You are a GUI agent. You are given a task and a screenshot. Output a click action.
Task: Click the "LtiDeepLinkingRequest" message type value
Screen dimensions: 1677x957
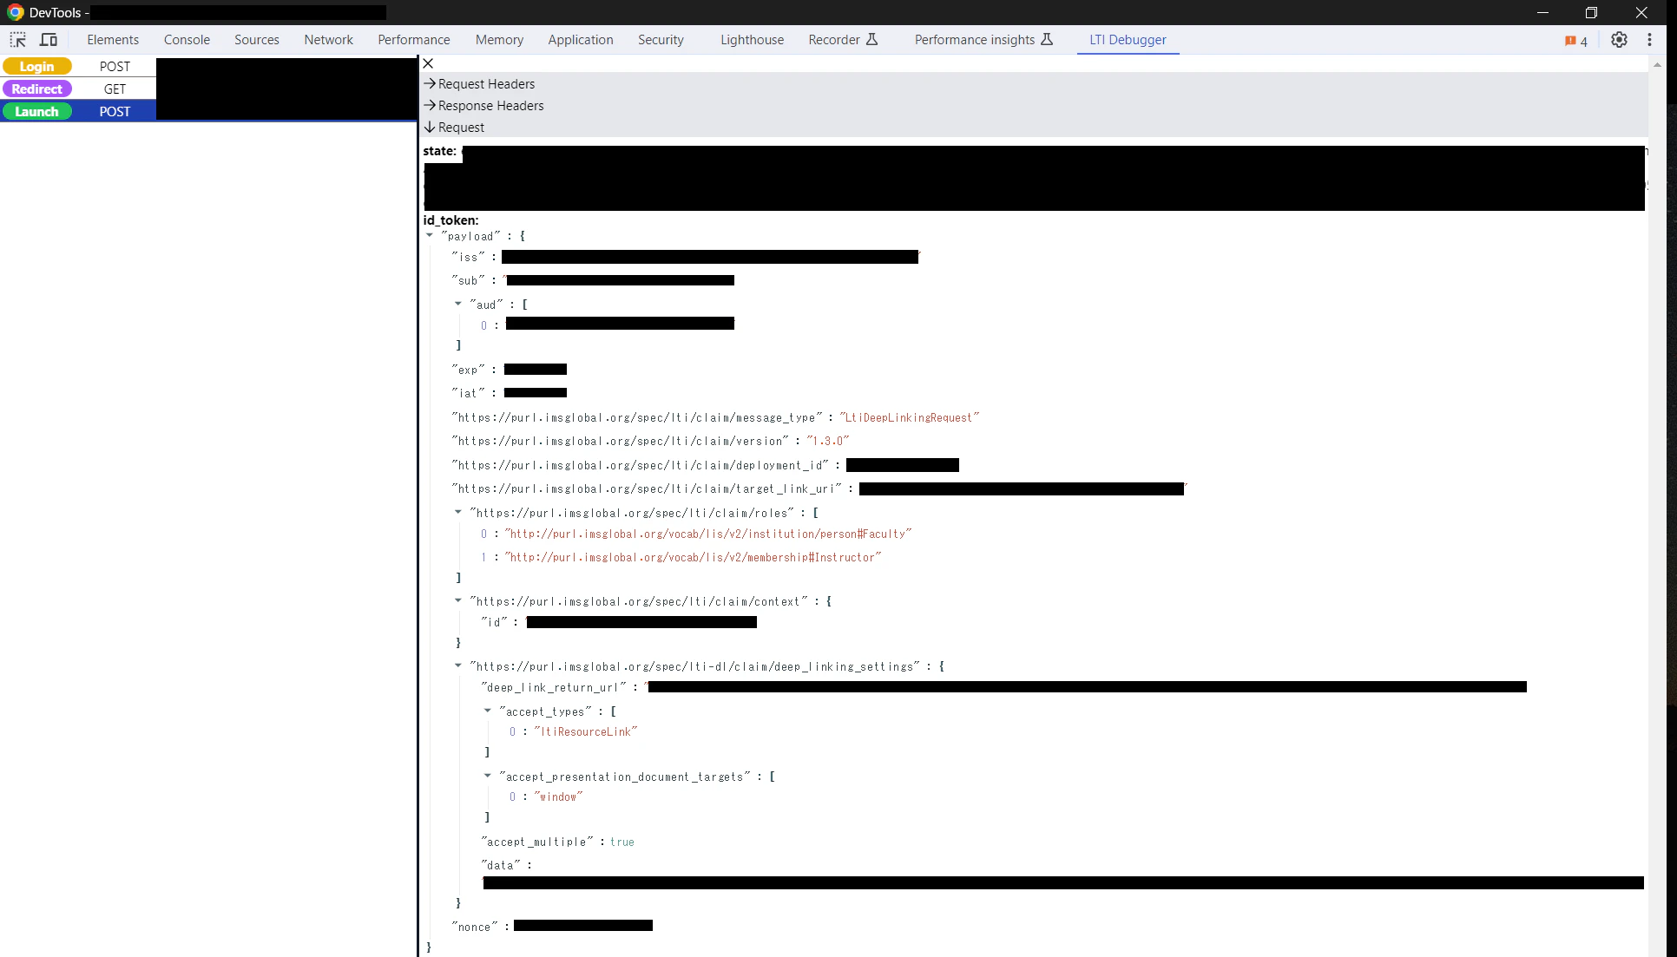click(910, 418)
